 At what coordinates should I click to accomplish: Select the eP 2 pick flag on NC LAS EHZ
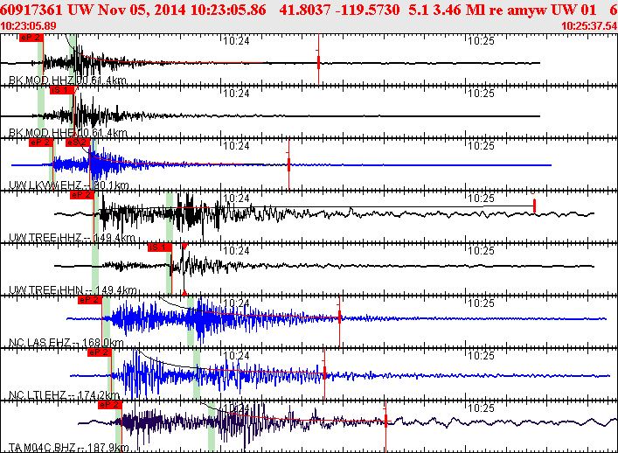pos(90,300)
